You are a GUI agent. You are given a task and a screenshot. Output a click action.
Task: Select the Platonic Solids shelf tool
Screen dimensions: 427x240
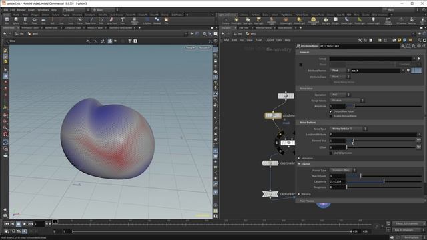point(134,21)
